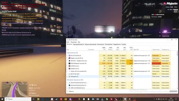The width and height of the screenshot is (179, 101).
Task: Select the Диспетчер задач process icon in list
Action: 69,74
